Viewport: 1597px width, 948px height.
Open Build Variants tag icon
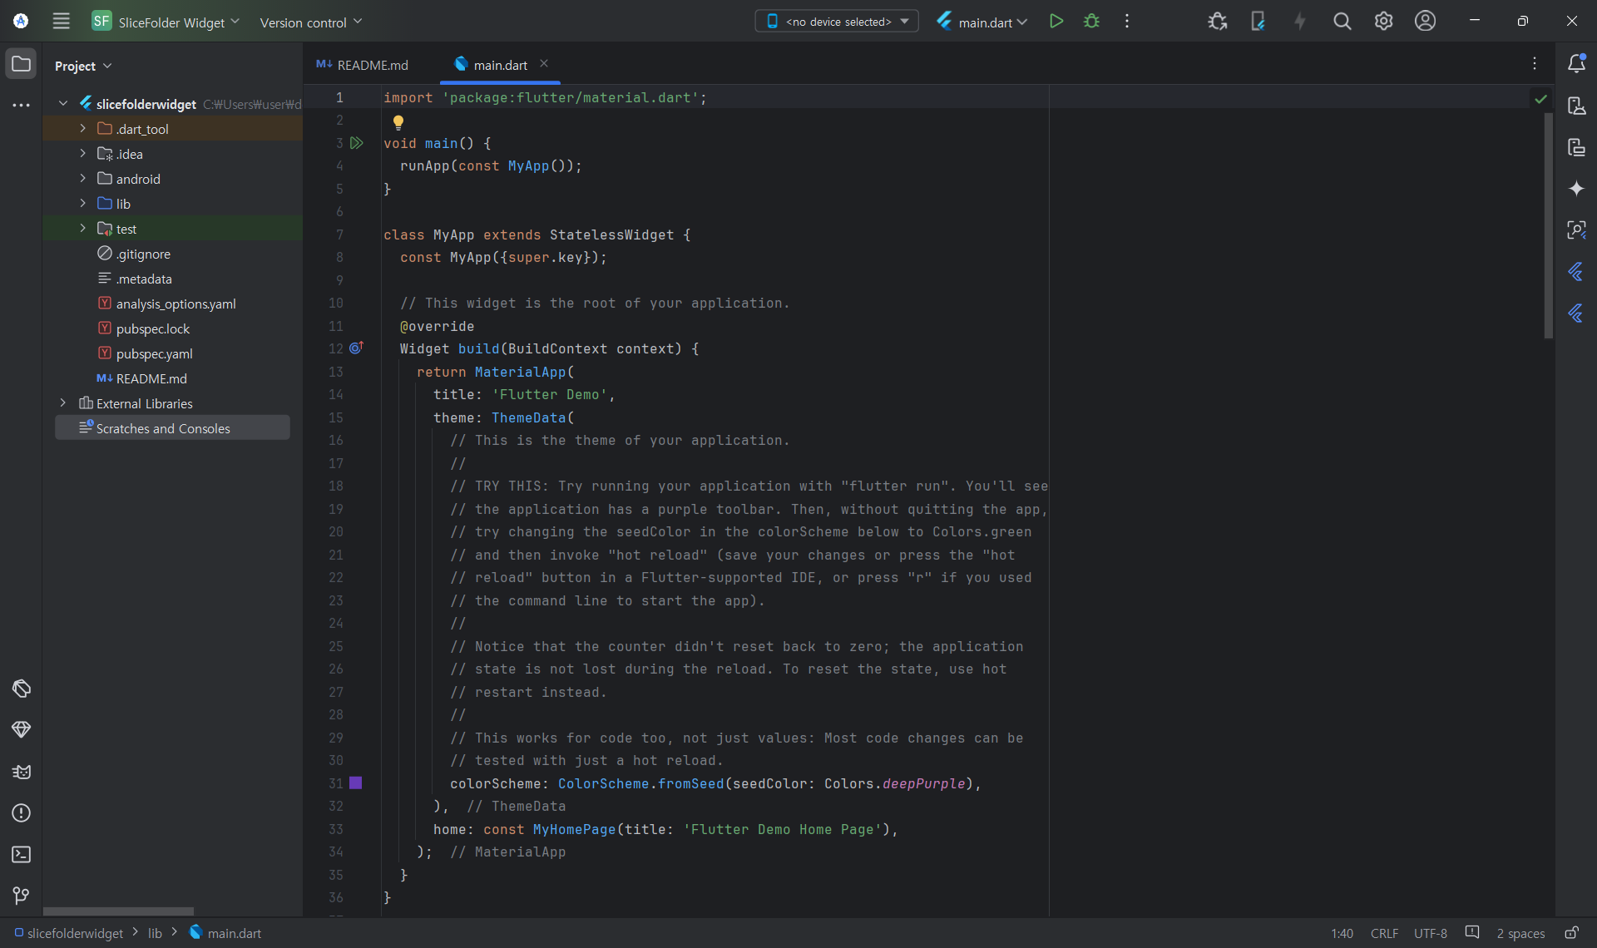point(22,689)
